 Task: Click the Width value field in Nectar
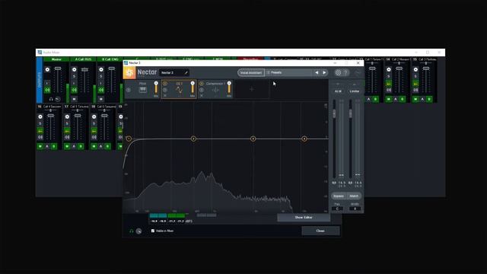tap(355, 209)
